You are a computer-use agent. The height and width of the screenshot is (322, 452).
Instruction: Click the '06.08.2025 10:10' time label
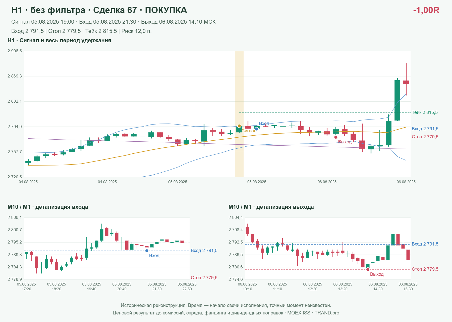[247, 287]
